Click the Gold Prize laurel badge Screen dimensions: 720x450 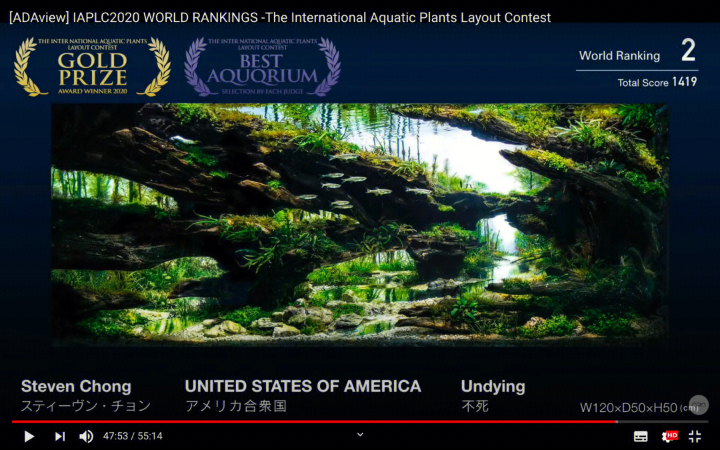92,67
